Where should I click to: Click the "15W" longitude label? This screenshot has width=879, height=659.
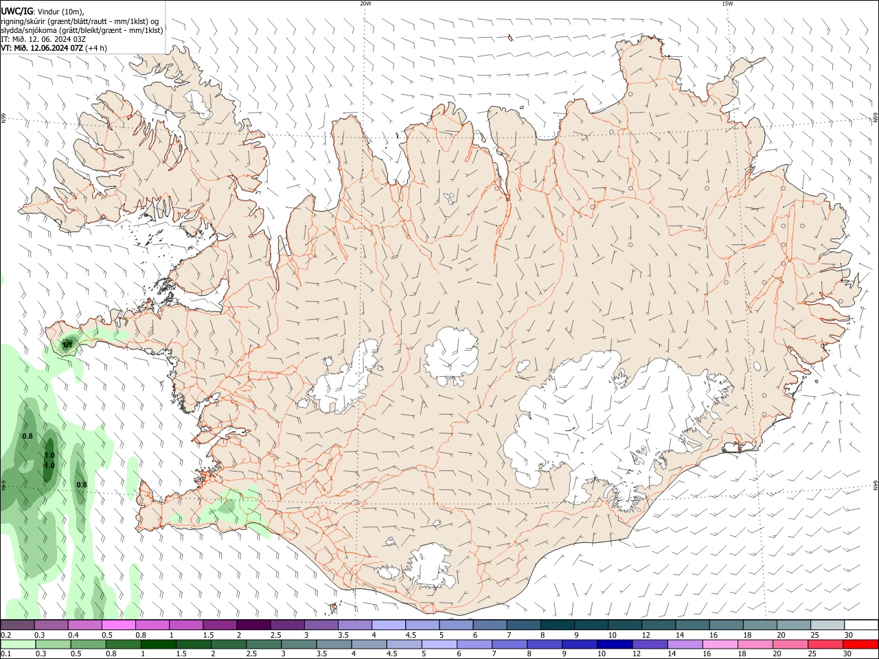point(727,3)
